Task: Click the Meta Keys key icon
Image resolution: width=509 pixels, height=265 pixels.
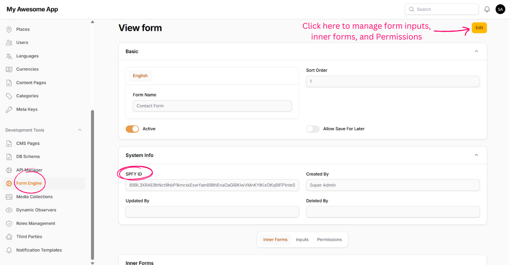Action: point(9,110)
